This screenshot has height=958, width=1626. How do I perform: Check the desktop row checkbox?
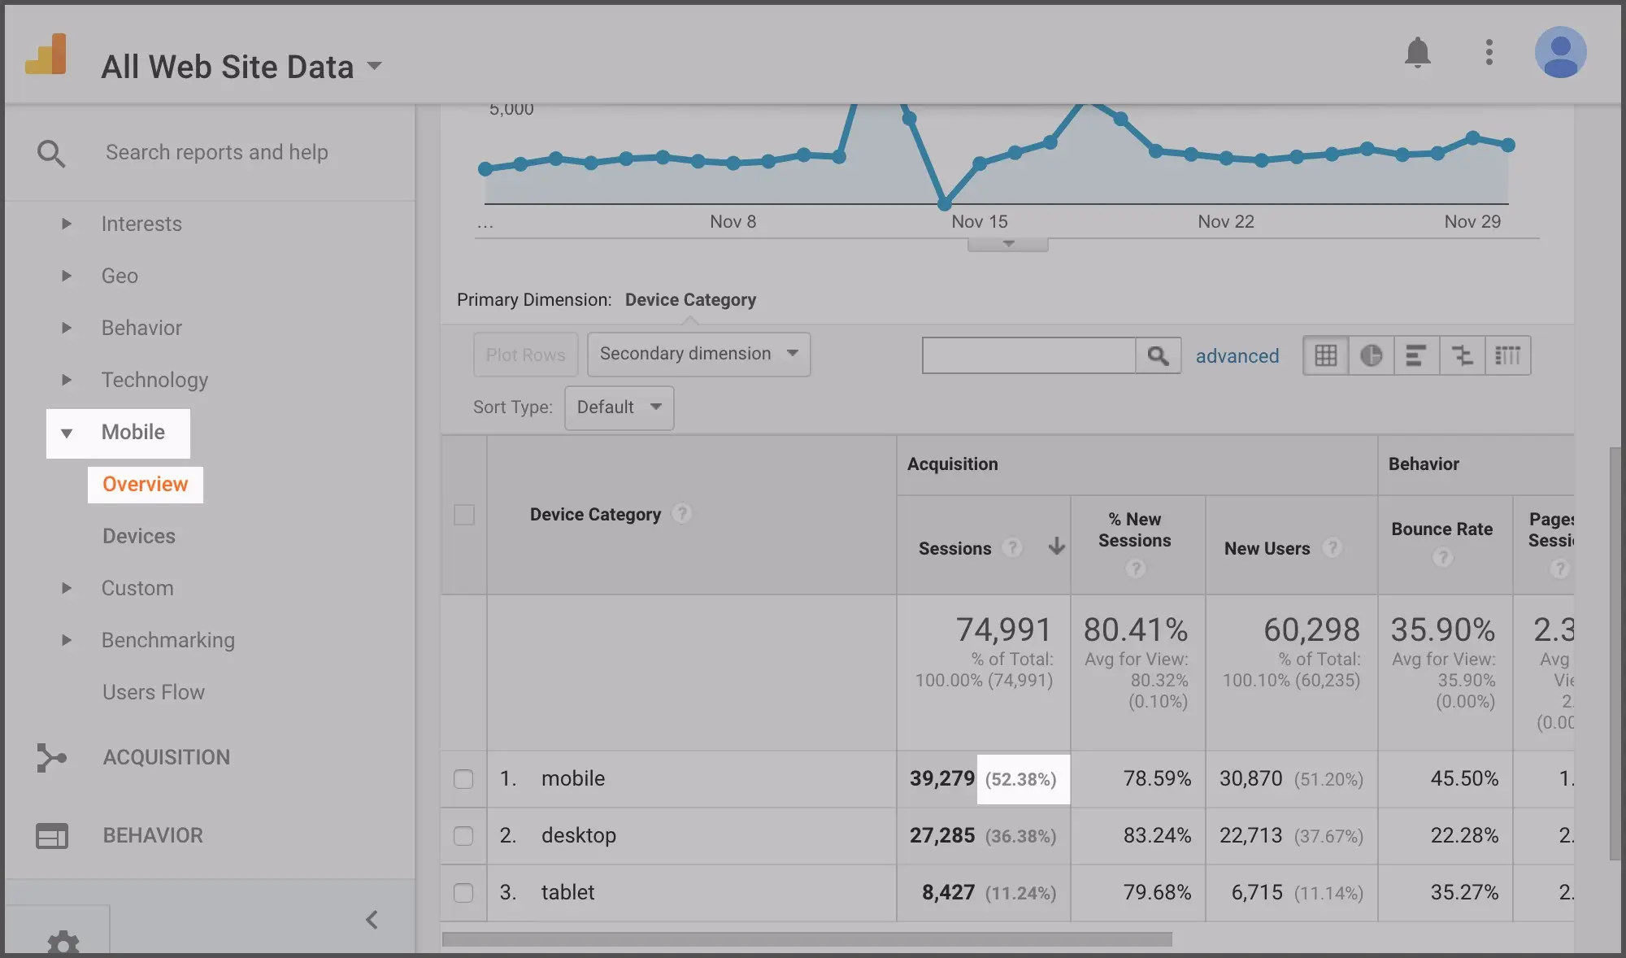463,835
